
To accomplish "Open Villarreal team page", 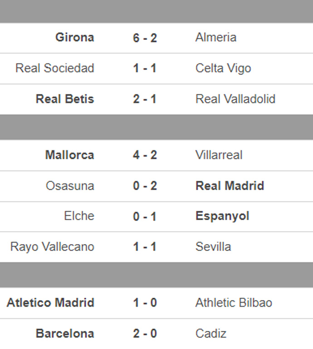I will [x=219, y=155].
